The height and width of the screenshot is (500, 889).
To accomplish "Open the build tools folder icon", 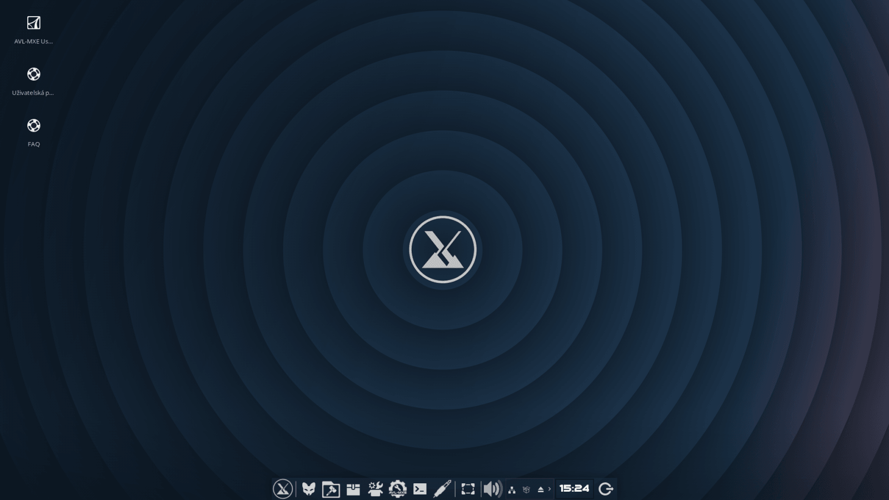I will point(330,489).
